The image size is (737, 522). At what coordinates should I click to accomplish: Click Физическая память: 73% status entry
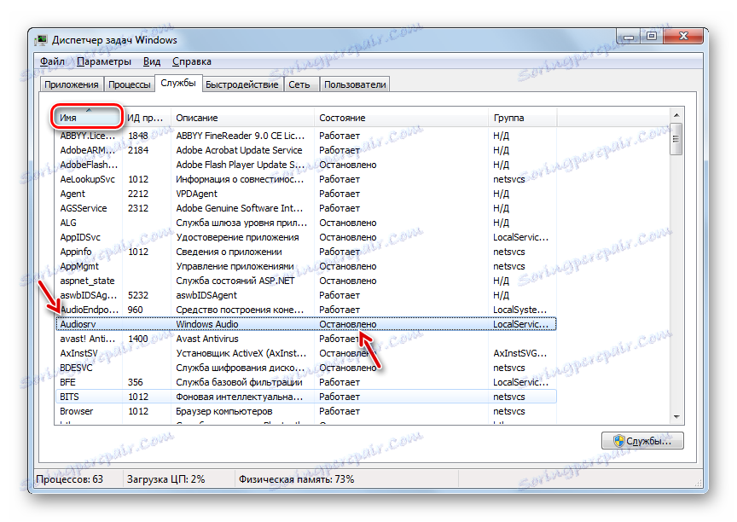click(x=296, y=479)
